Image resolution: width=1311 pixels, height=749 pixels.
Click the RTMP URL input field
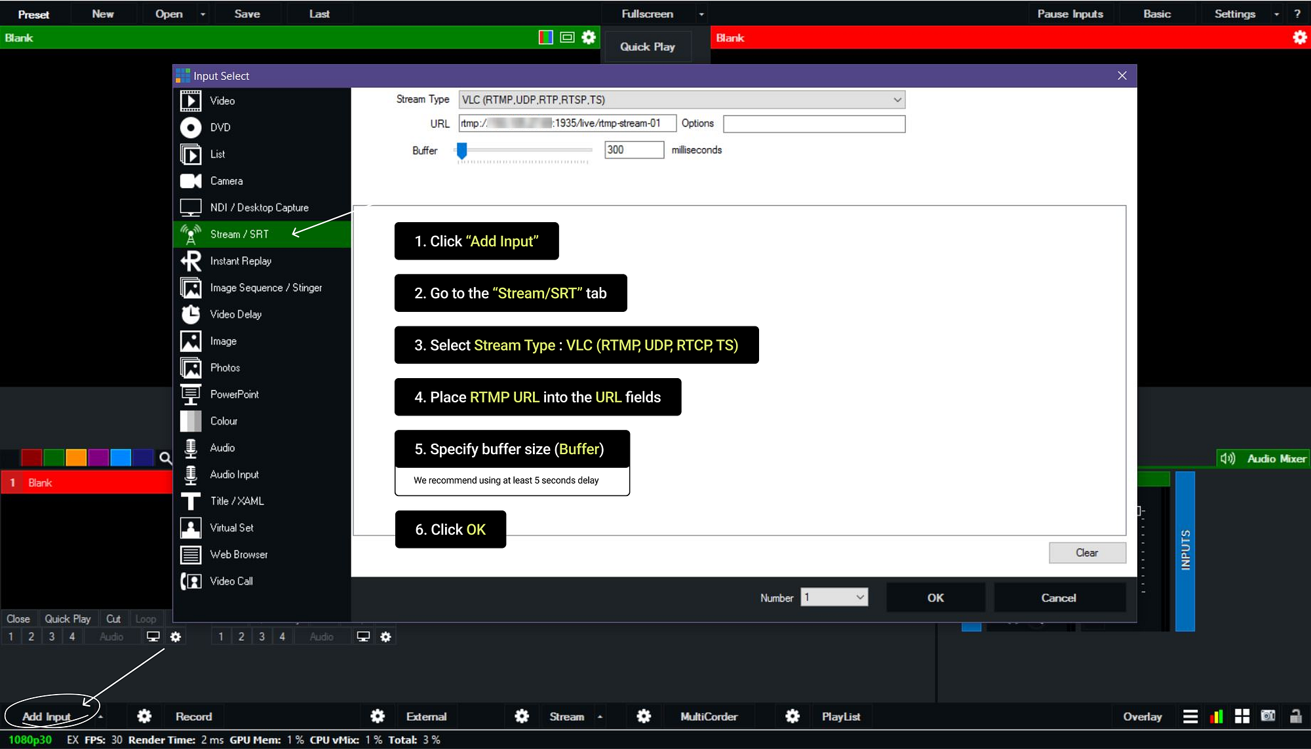click(567, 124)
